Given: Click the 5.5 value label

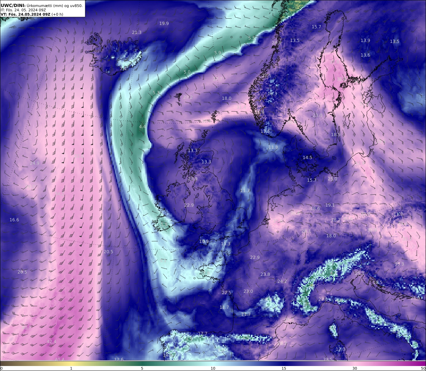Looking at the screenshot, I should click(x=252, y=38).
